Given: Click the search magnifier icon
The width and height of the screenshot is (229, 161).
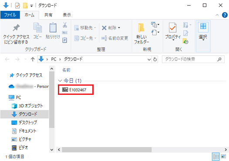Looking at the screenshot, I should [x=219, y=59].
